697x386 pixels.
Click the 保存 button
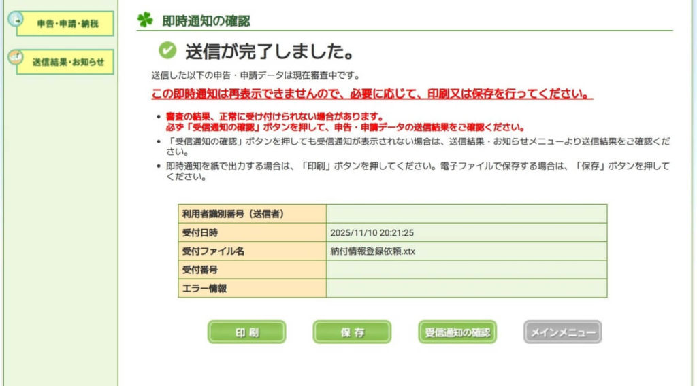[x=352, y=332]
